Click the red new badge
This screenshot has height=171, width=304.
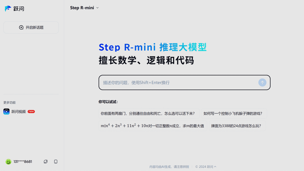tap(31, 112)
